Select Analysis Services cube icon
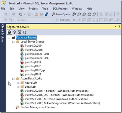122x113 pixels. coord(14,32)
